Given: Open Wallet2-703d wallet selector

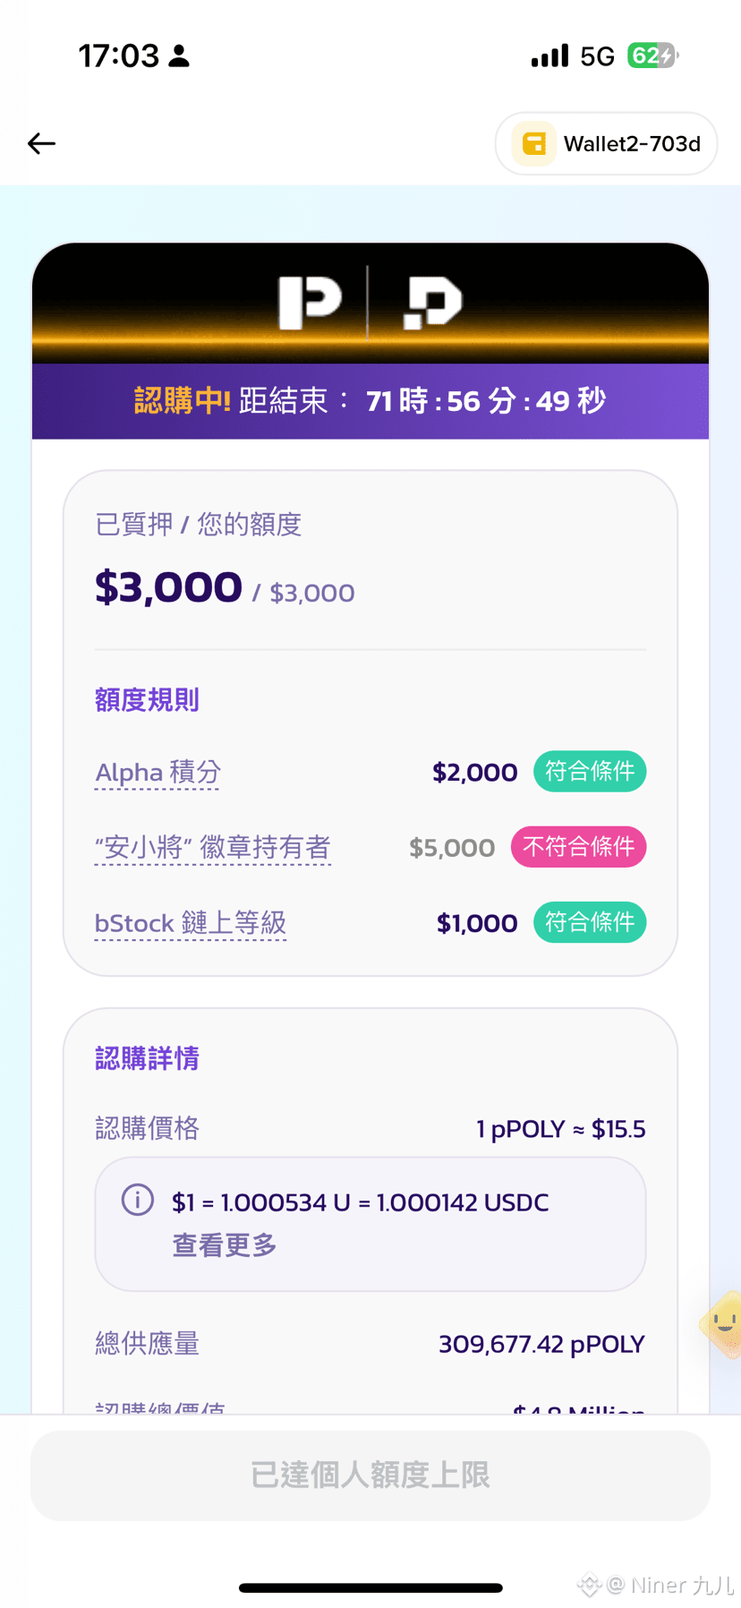Looking at the screenshot, I should coord(606,143).
